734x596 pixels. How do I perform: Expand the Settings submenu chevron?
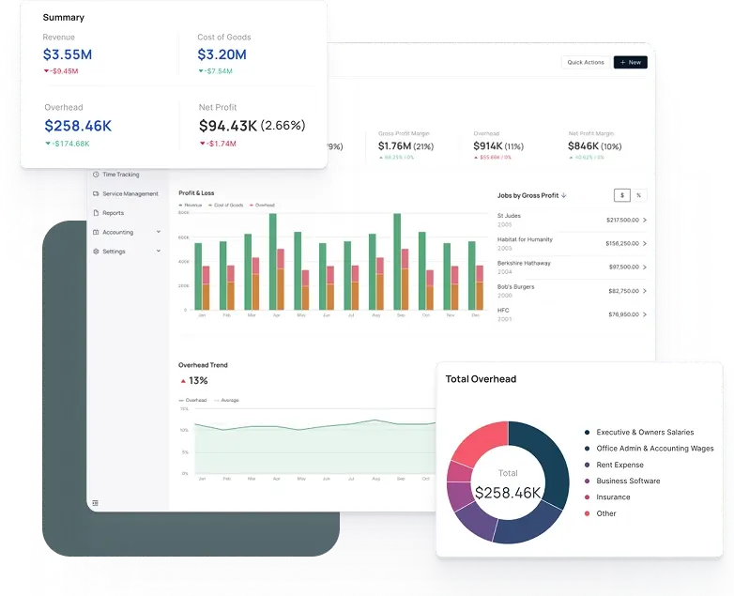159,251
